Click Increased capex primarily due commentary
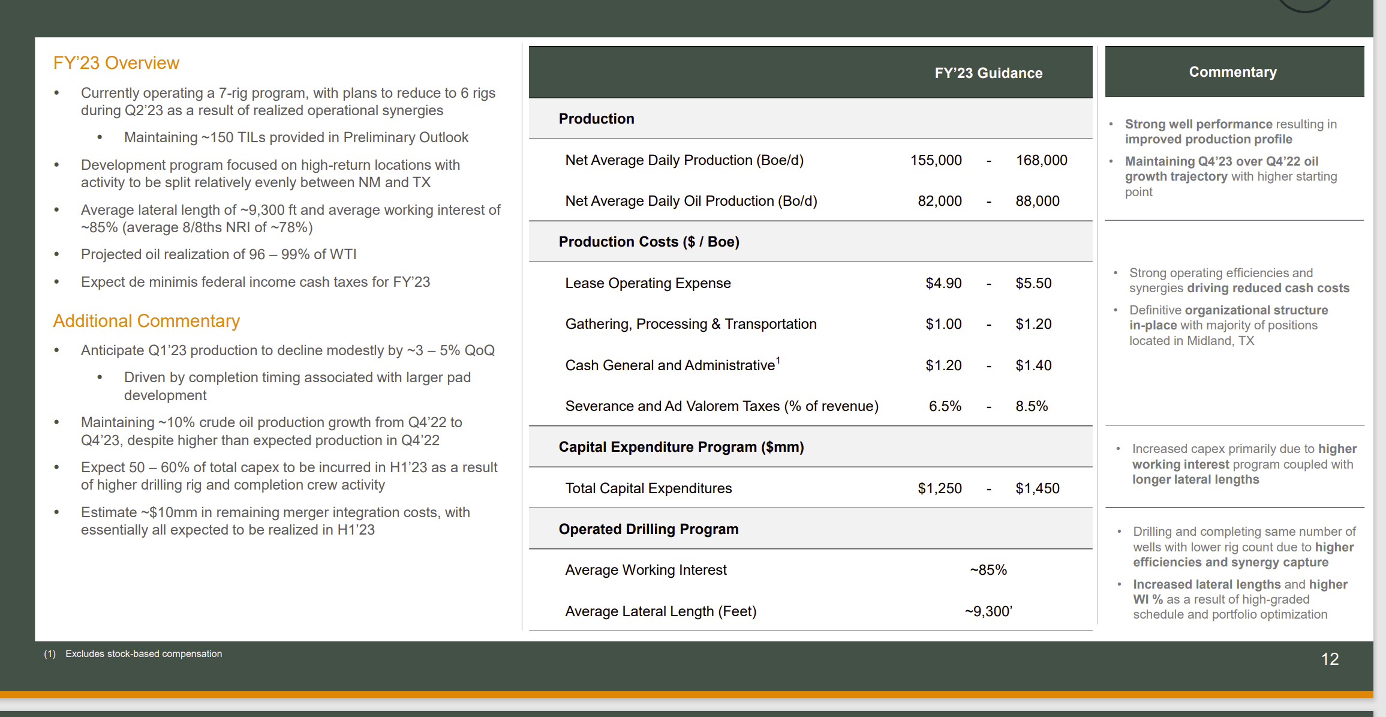The image size is (1386, 717). coord(1244,464)
